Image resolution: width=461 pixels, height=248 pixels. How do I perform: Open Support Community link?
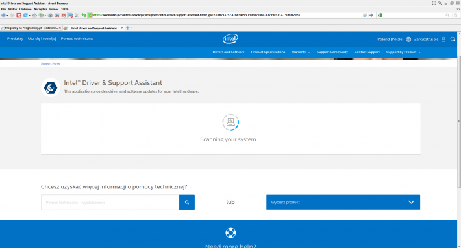[x=332, y=52]
